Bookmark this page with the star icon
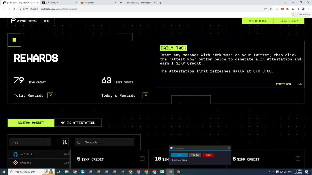This screenshot has width=312, height=175. (x=271, y=9)
